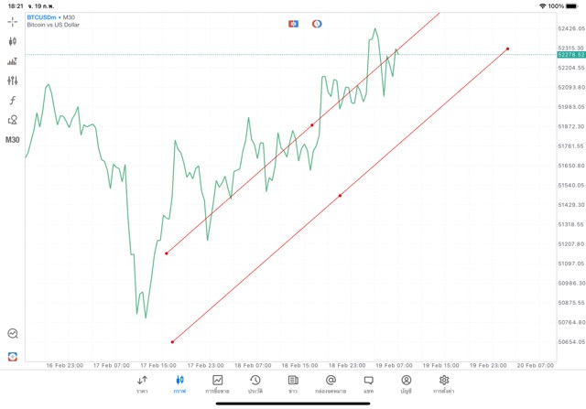This screenshot has height=409, width=586.
Task: Open the trade panel icon in the sidebar
Action: (13, 60)
